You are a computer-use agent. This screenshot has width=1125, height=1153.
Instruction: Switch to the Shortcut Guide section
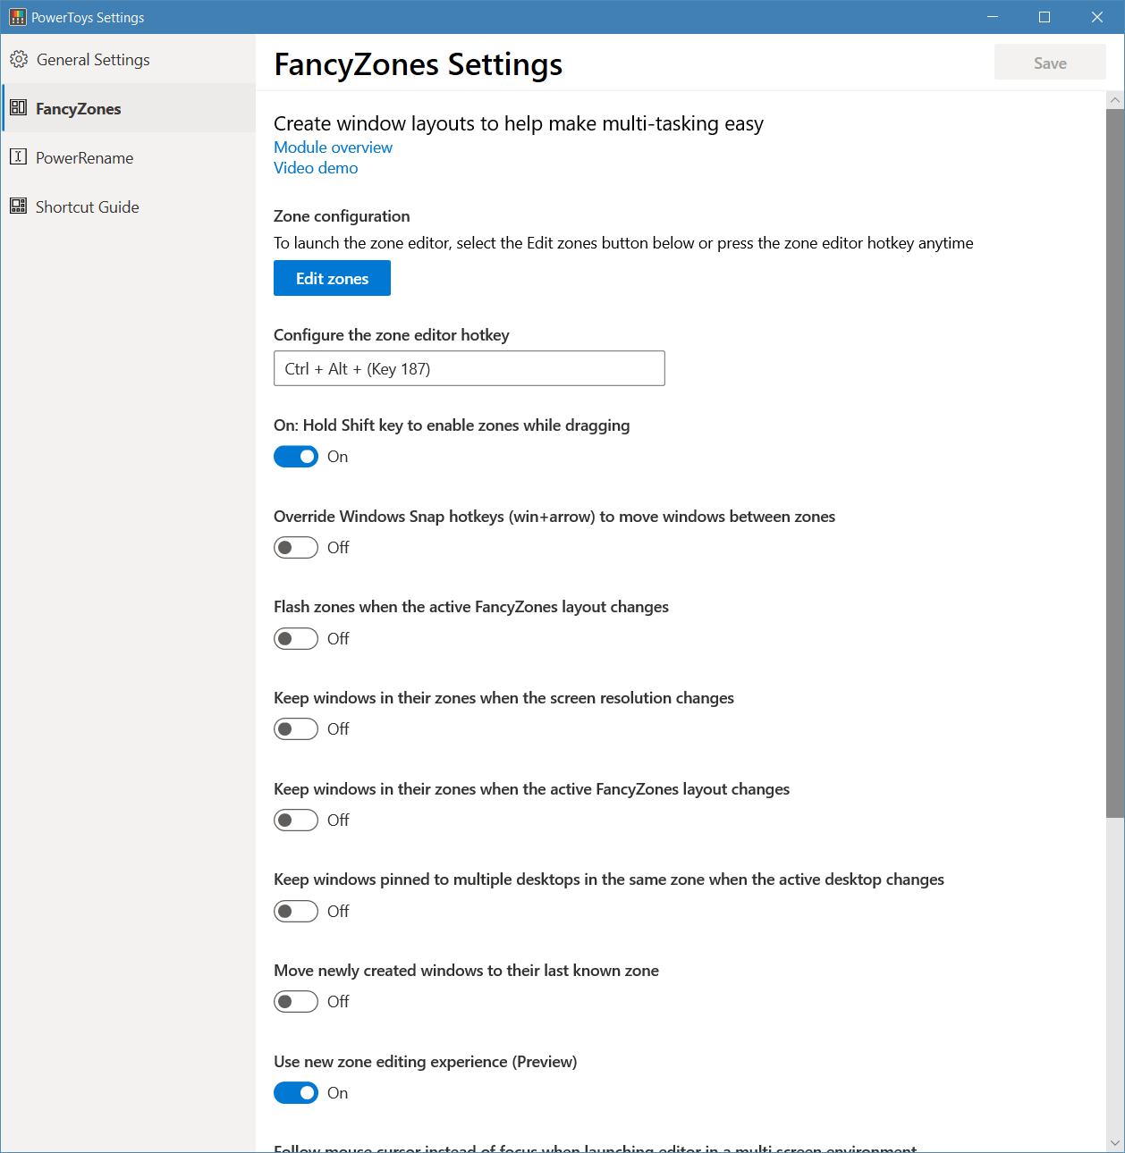[x=87, y=207]
